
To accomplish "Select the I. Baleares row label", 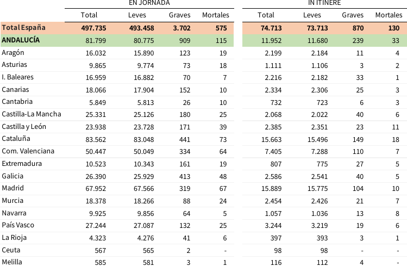I will click(18, 77).
